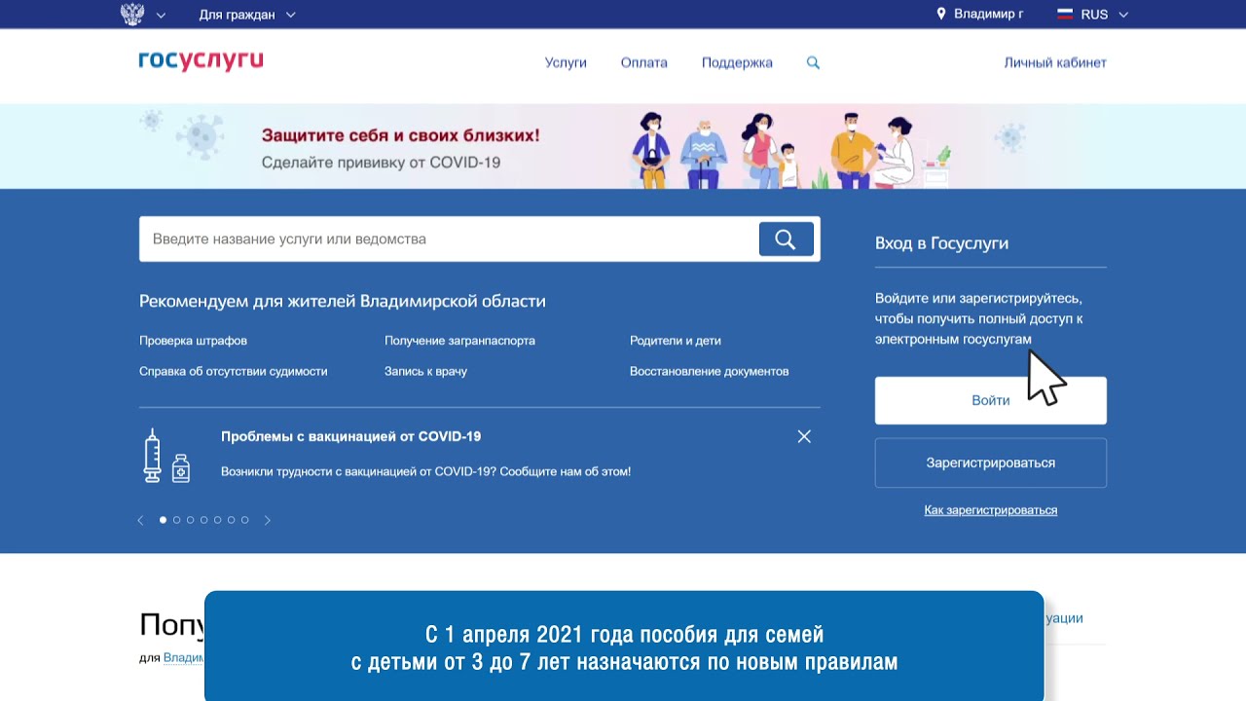The height and width of the screenshot is (701, 1246).
Task: Go to next slide with right arrow
Action: [268, 520]
